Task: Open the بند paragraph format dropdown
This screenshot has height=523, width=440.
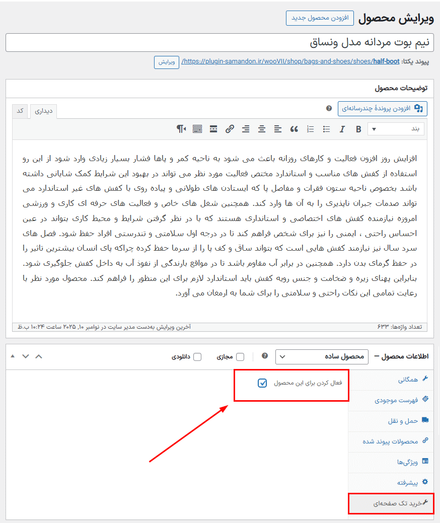Action: pos(396,129)
